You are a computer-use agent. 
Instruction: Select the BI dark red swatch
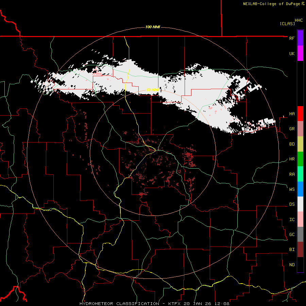300,250
